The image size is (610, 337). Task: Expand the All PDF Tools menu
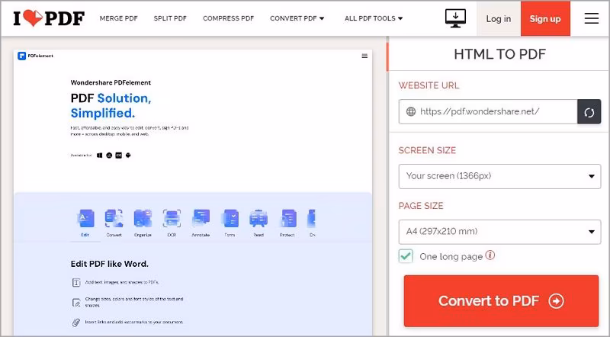[374, 18]
